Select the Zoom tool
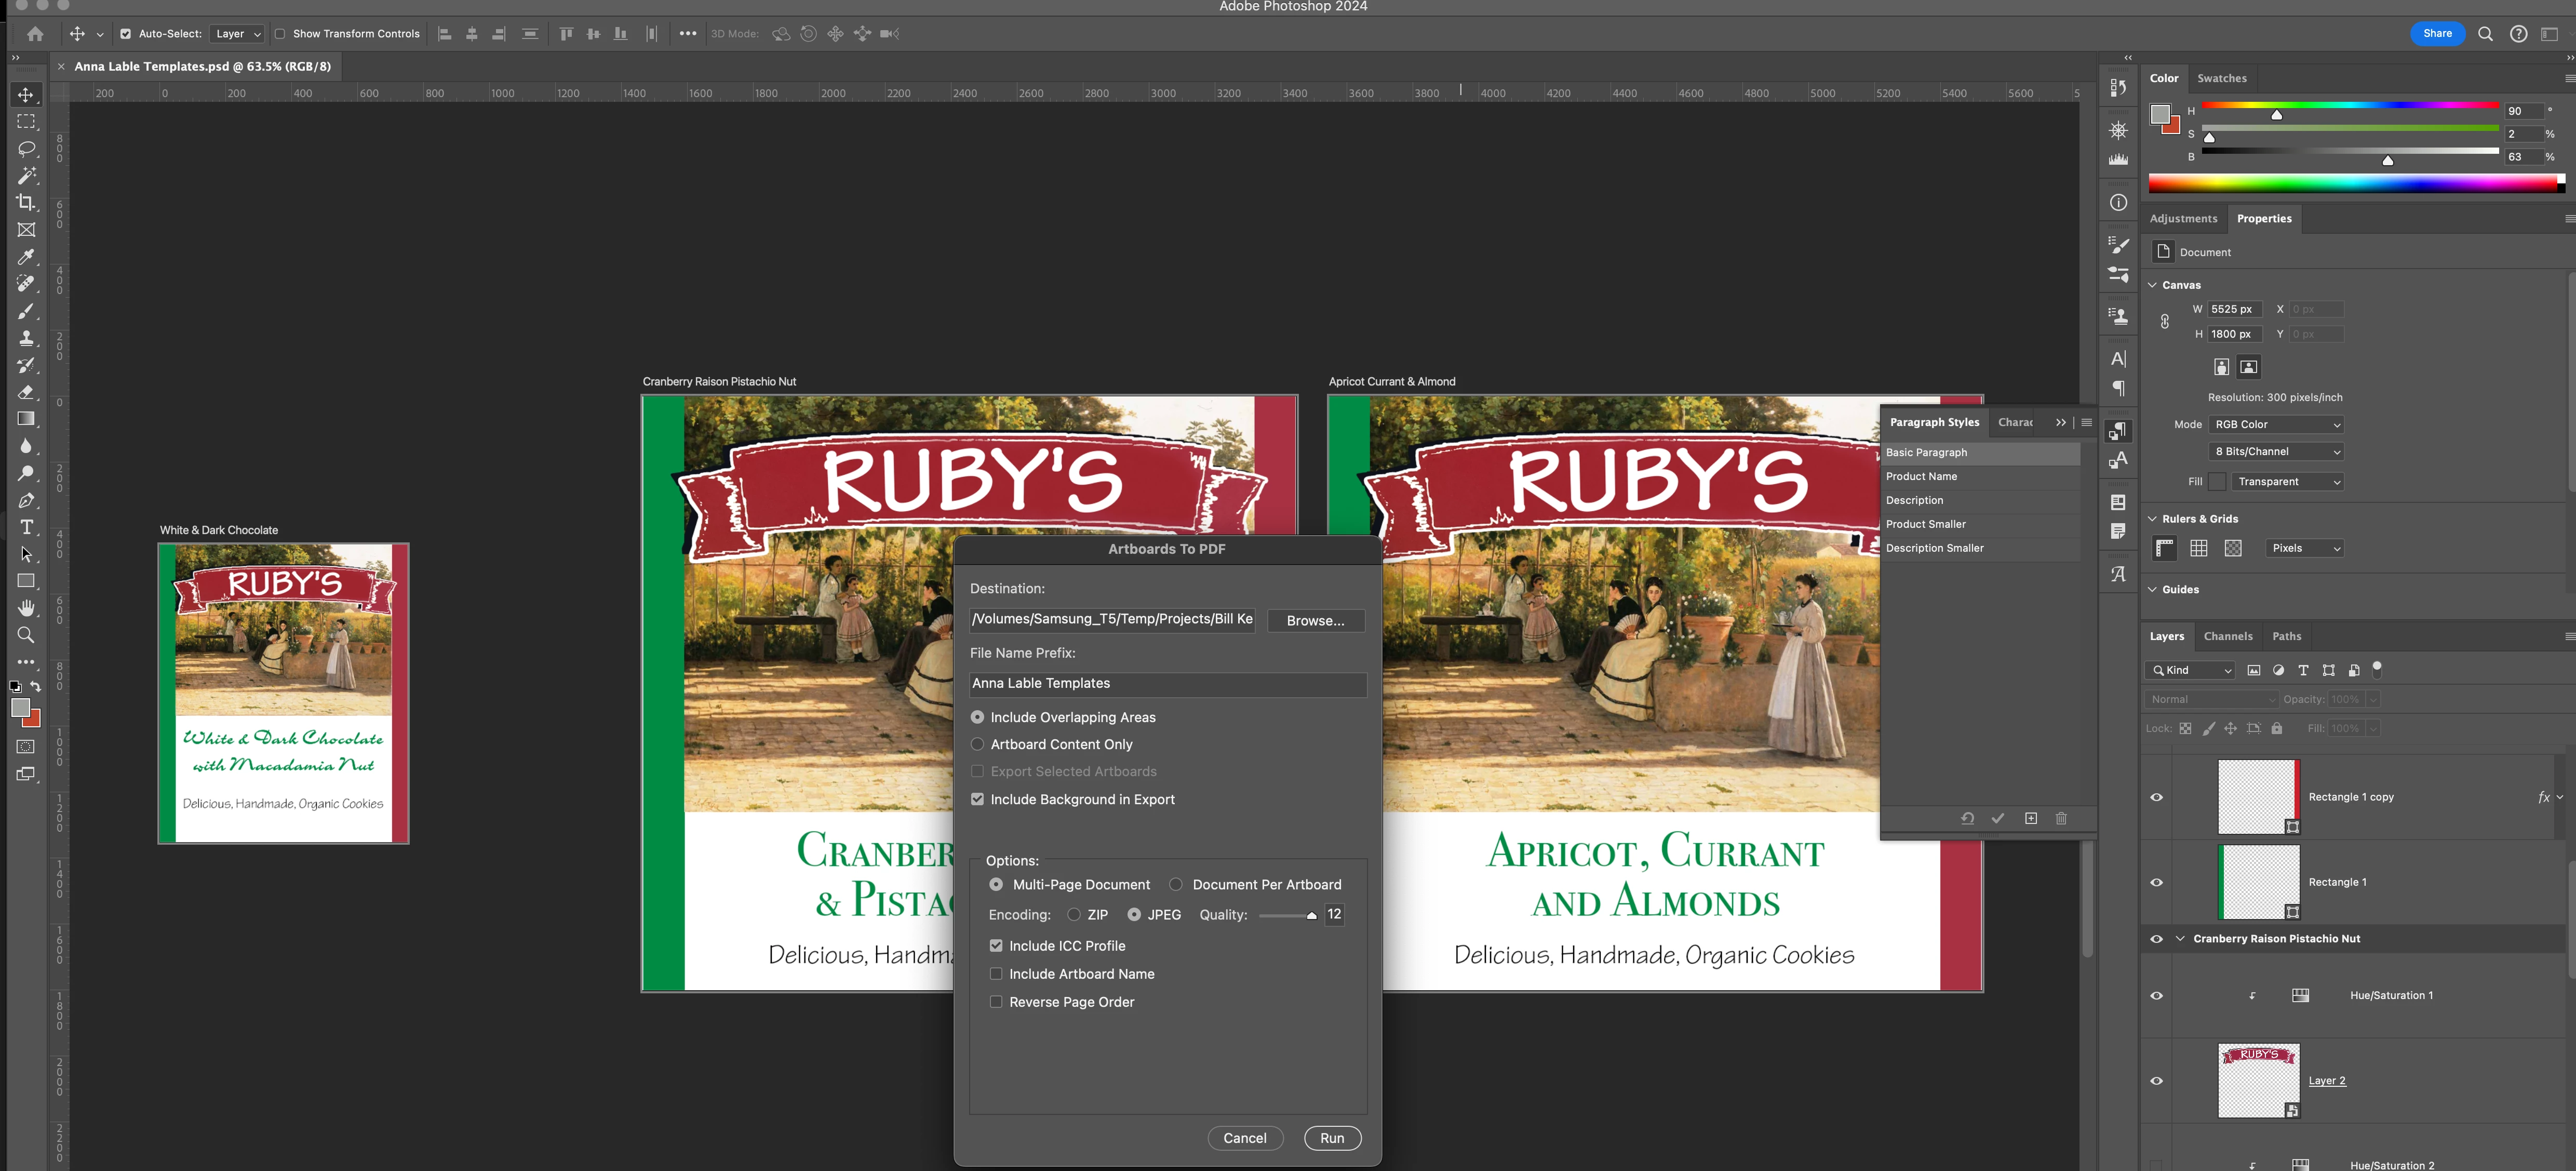 (27, 635)
